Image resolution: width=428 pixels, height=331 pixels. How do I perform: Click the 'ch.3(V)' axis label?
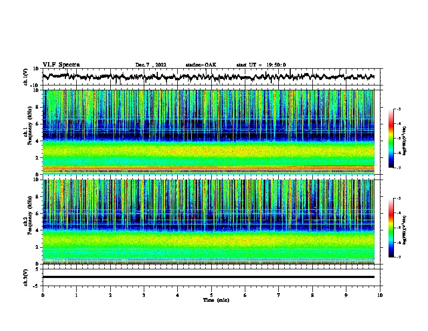point(26,277)
